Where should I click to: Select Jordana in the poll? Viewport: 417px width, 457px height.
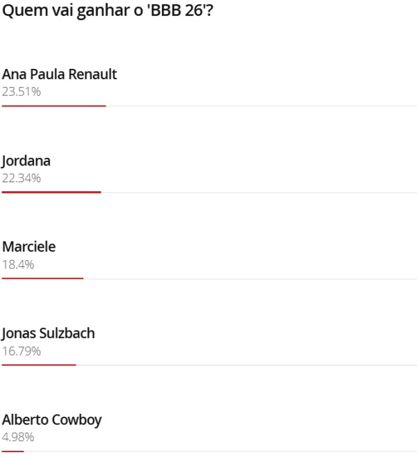(26, 161)
